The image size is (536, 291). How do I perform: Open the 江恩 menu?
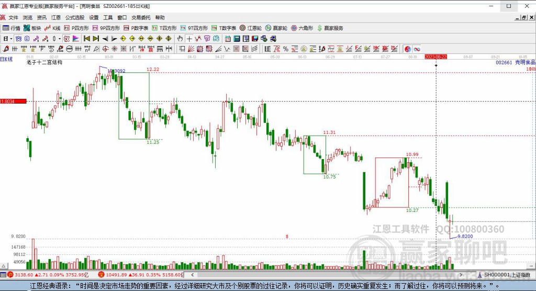(55, 17)
